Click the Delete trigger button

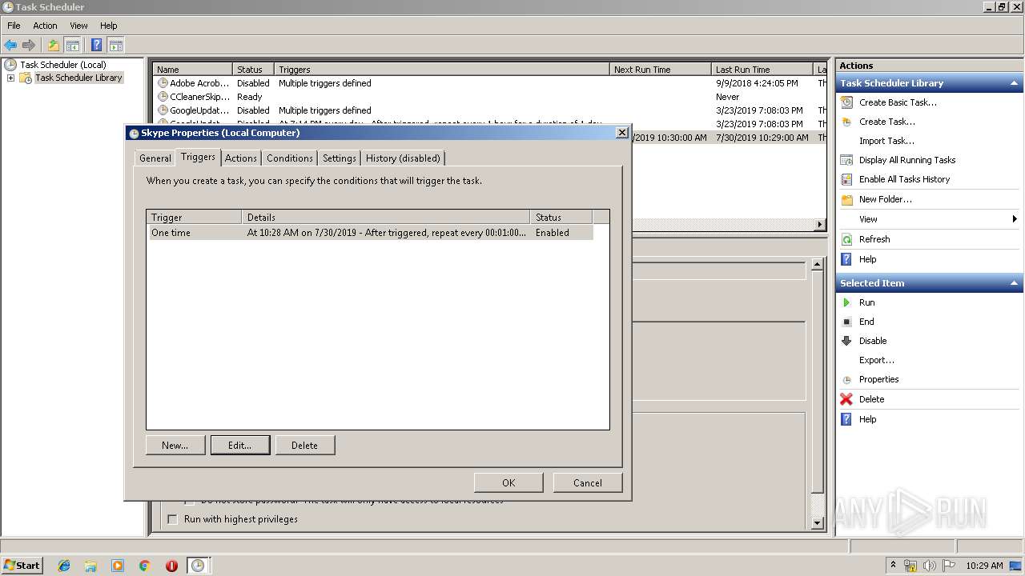tap(305, 446)
